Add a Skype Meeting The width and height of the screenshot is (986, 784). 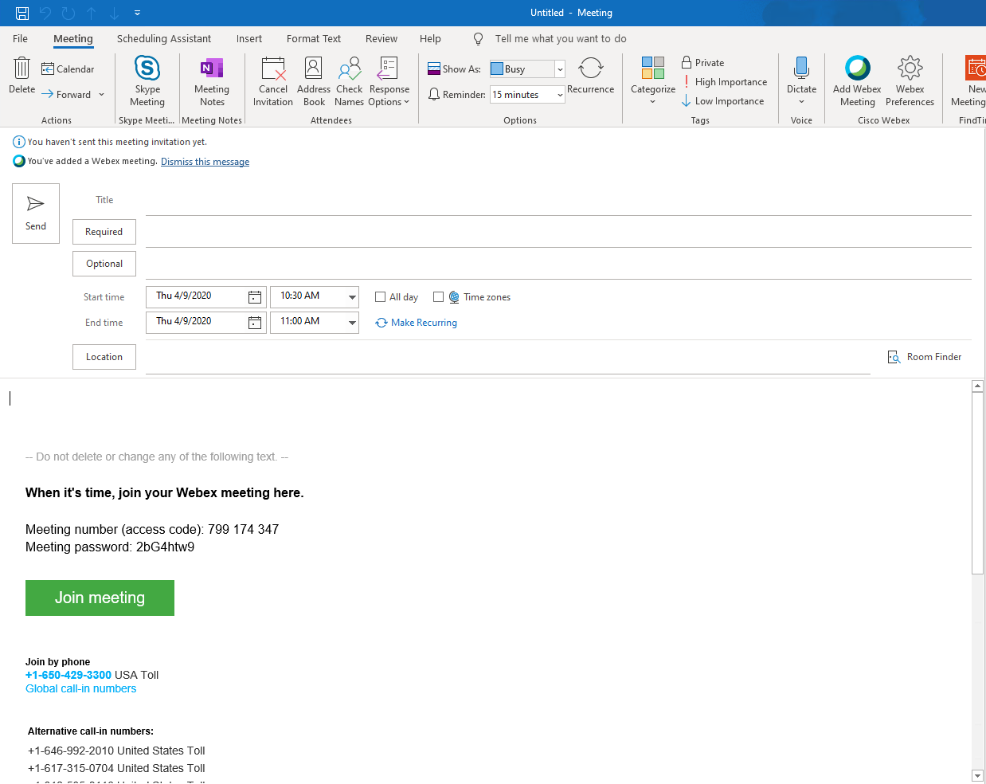tap(147, 81)
